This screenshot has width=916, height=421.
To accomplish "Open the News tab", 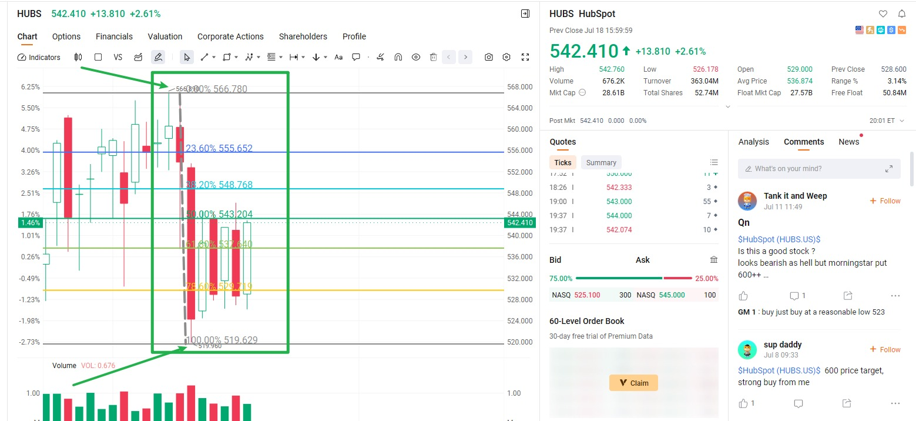I will [x=849, y=142].
